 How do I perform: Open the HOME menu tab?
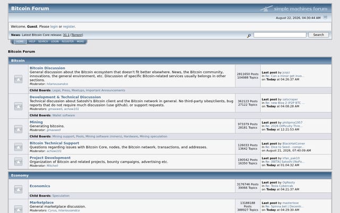20,42
